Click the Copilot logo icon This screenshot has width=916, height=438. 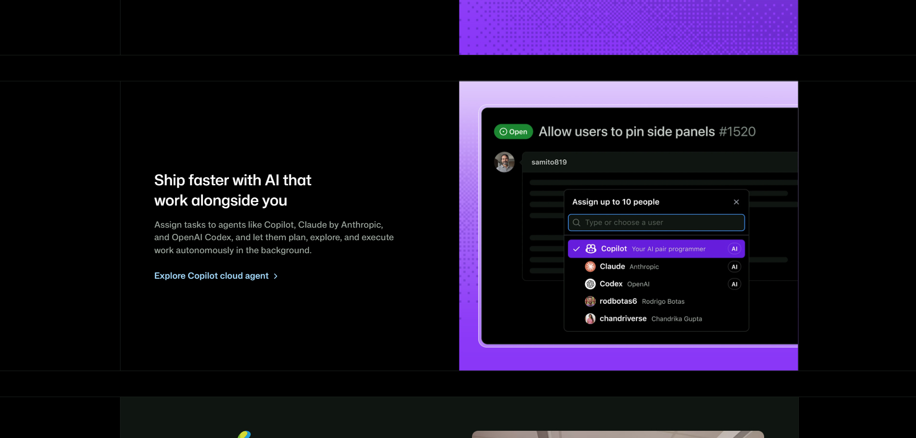pyautogui.click(x=591, y=249)
